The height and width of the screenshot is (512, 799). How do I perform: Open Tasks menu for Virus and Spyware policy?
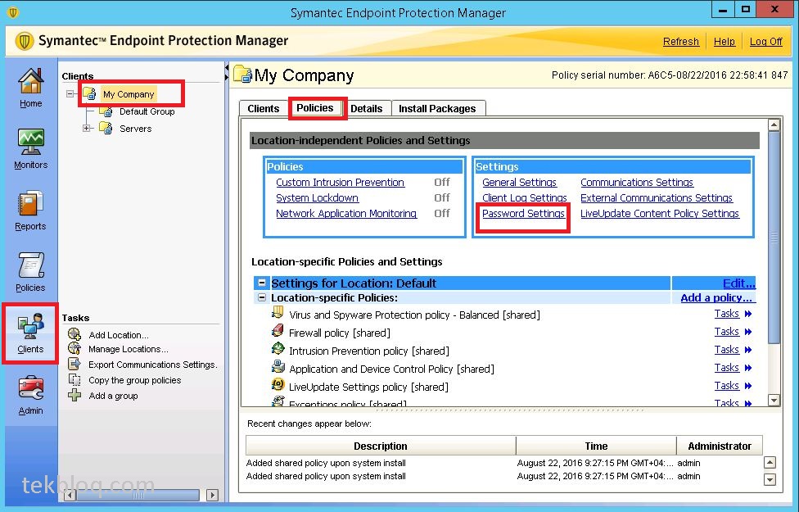point(733,314)
